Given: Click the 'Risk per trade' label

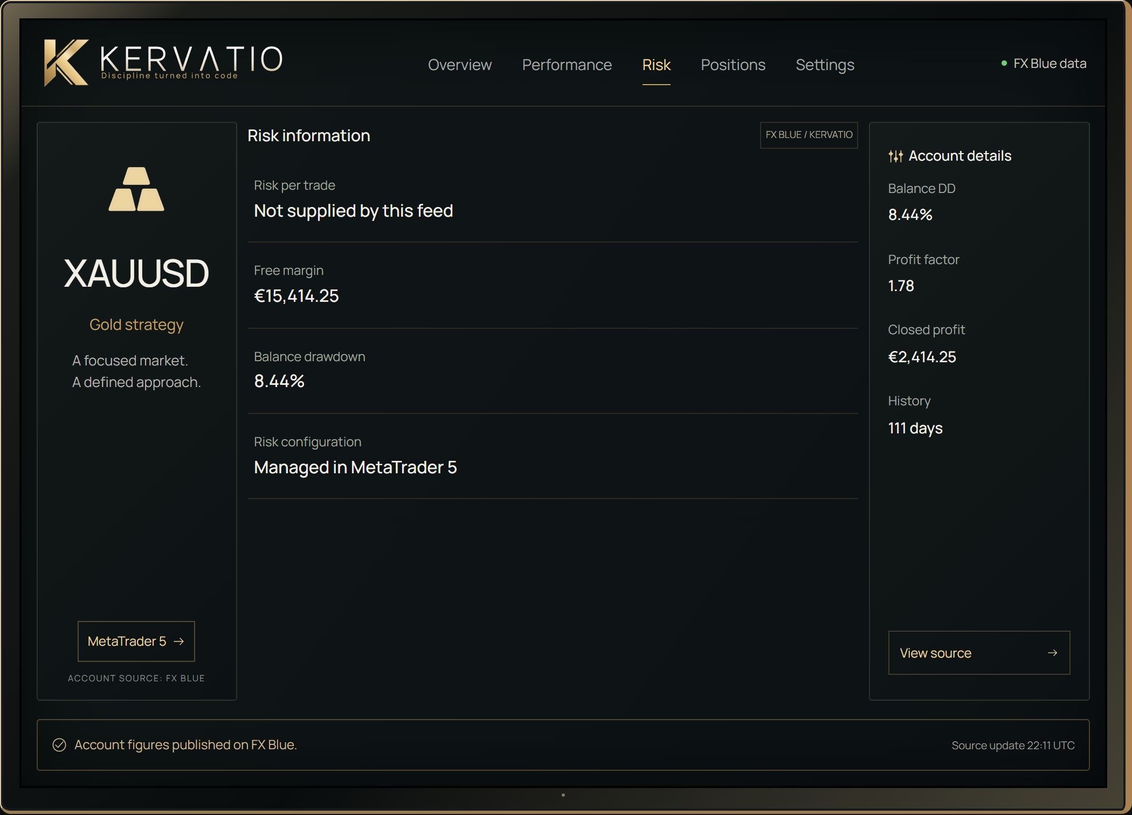Looking at the screenshot, I should pyautogui.click(x=294, y=185).
